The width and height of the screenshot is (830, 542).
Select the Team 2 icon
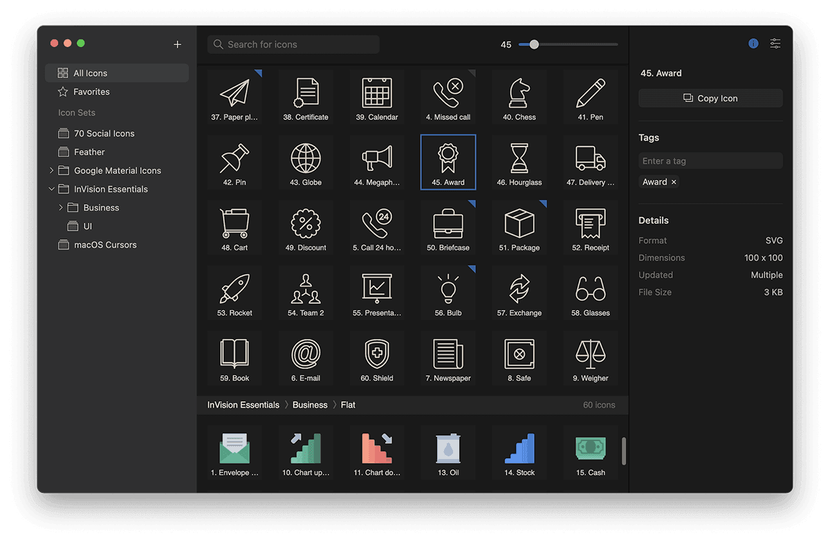point(306,293)
